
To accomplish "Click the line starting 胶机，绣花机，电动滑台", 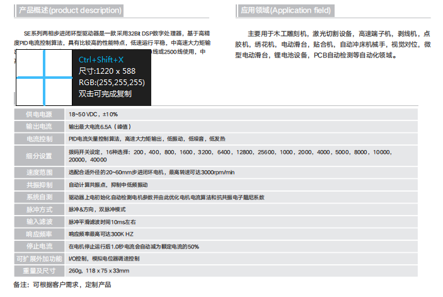I will point(333,44).
